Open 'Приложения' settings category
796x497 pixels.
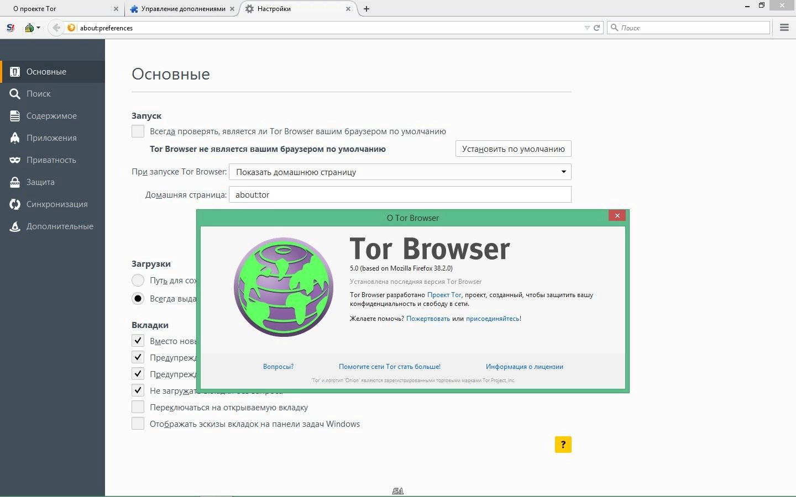tap(53, 138)
